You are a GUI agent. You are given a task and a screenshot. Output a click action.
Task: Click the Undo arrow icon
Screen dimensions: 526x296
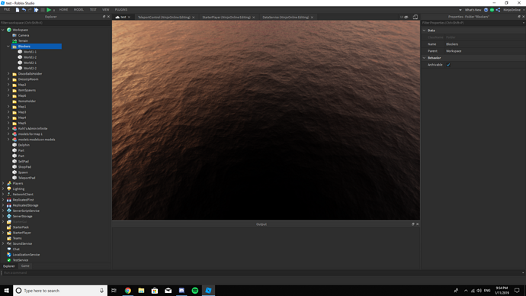tap(24, 10)
